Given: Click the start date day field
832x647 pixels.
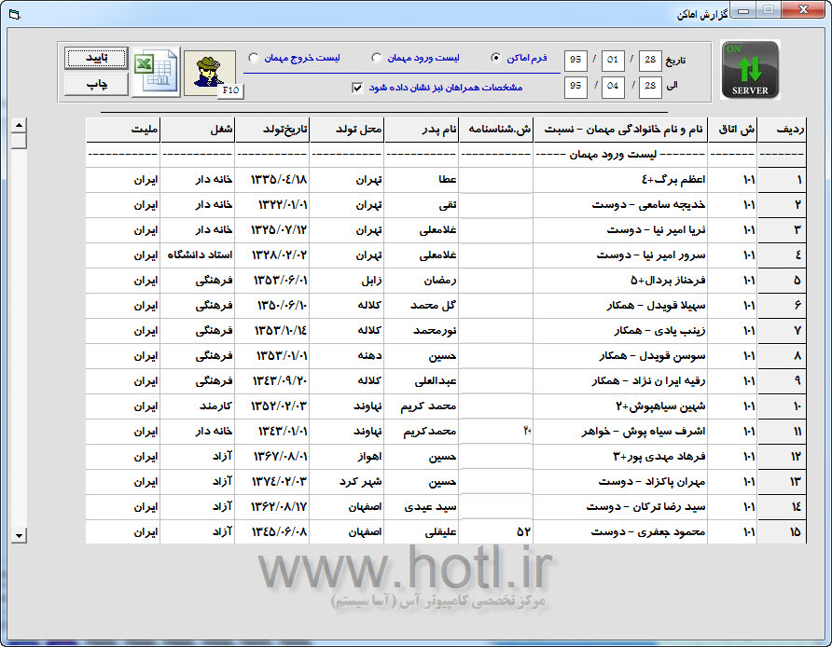Looking at the screenshot, I should pyautogui.click(x=650, y=61).
